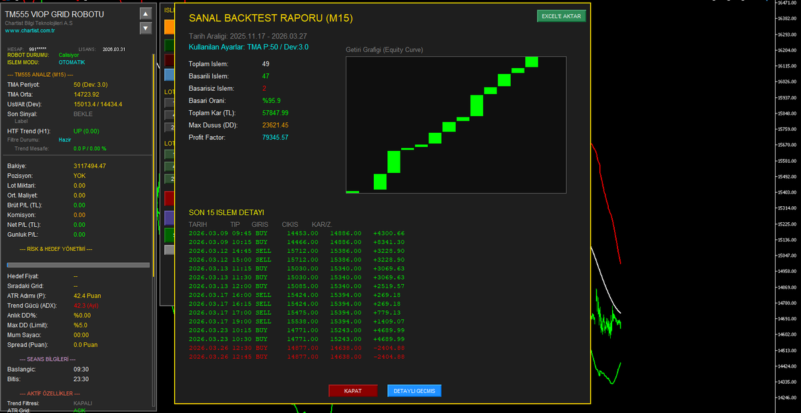Viewport: 801px width, 413px height.
Task: Click the Baslangic session time 09:30
Action: tap(81, 369)
